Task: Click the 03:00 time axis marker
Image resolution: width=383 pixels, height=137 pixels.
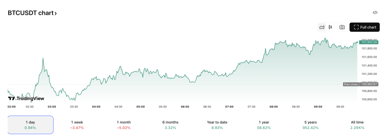Action: point(52,106)
